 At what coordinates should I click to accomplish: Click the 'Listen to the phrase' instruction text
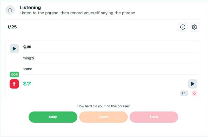[x=77, y=13]
